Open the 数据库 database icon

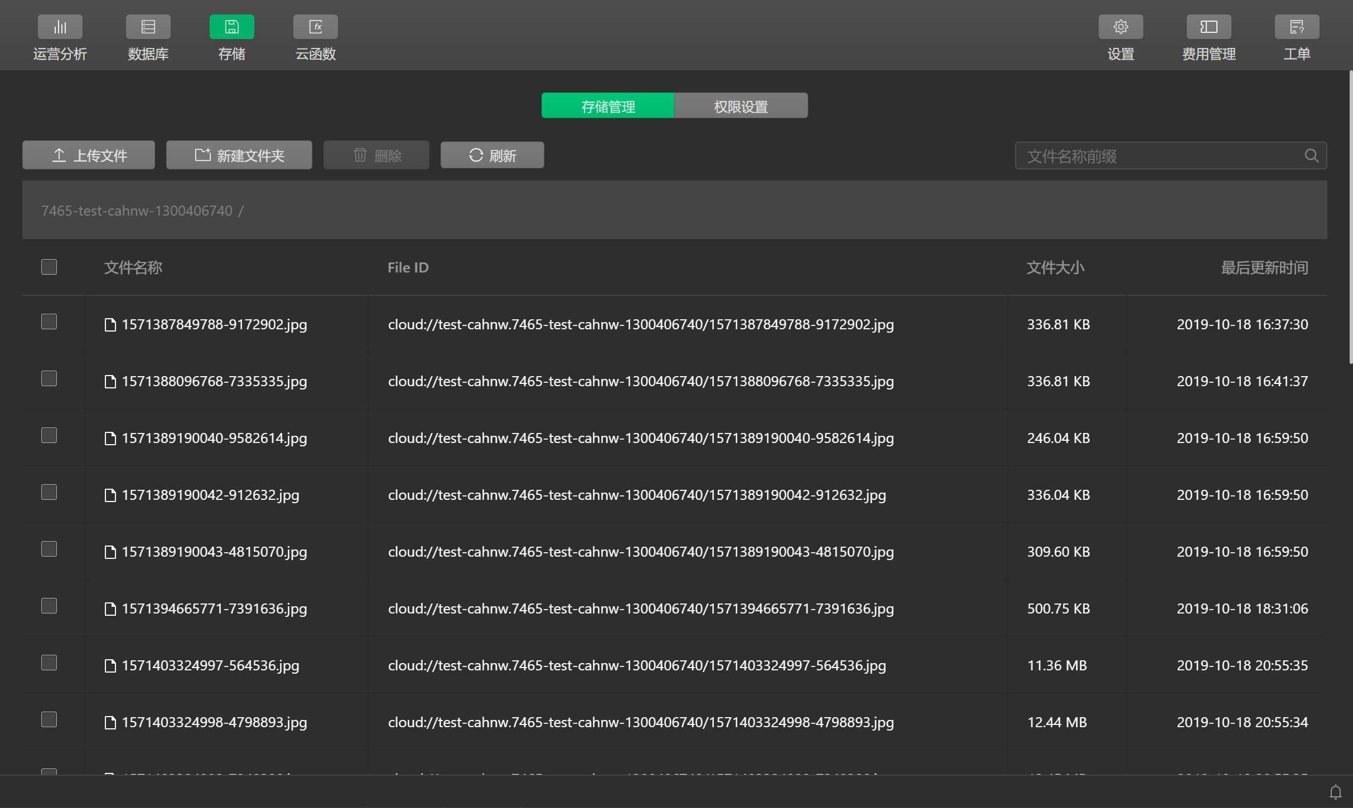pyautogui.click(x=148, y=27)
